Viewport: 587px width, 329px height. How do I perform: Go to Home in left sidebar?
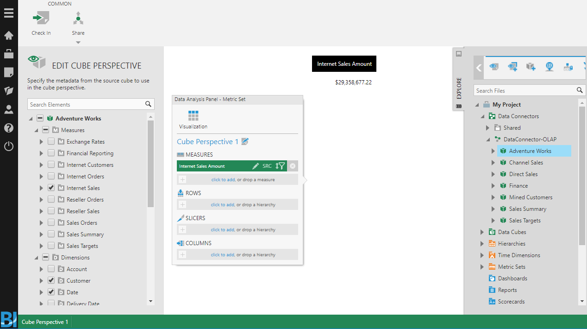point(8,36)
